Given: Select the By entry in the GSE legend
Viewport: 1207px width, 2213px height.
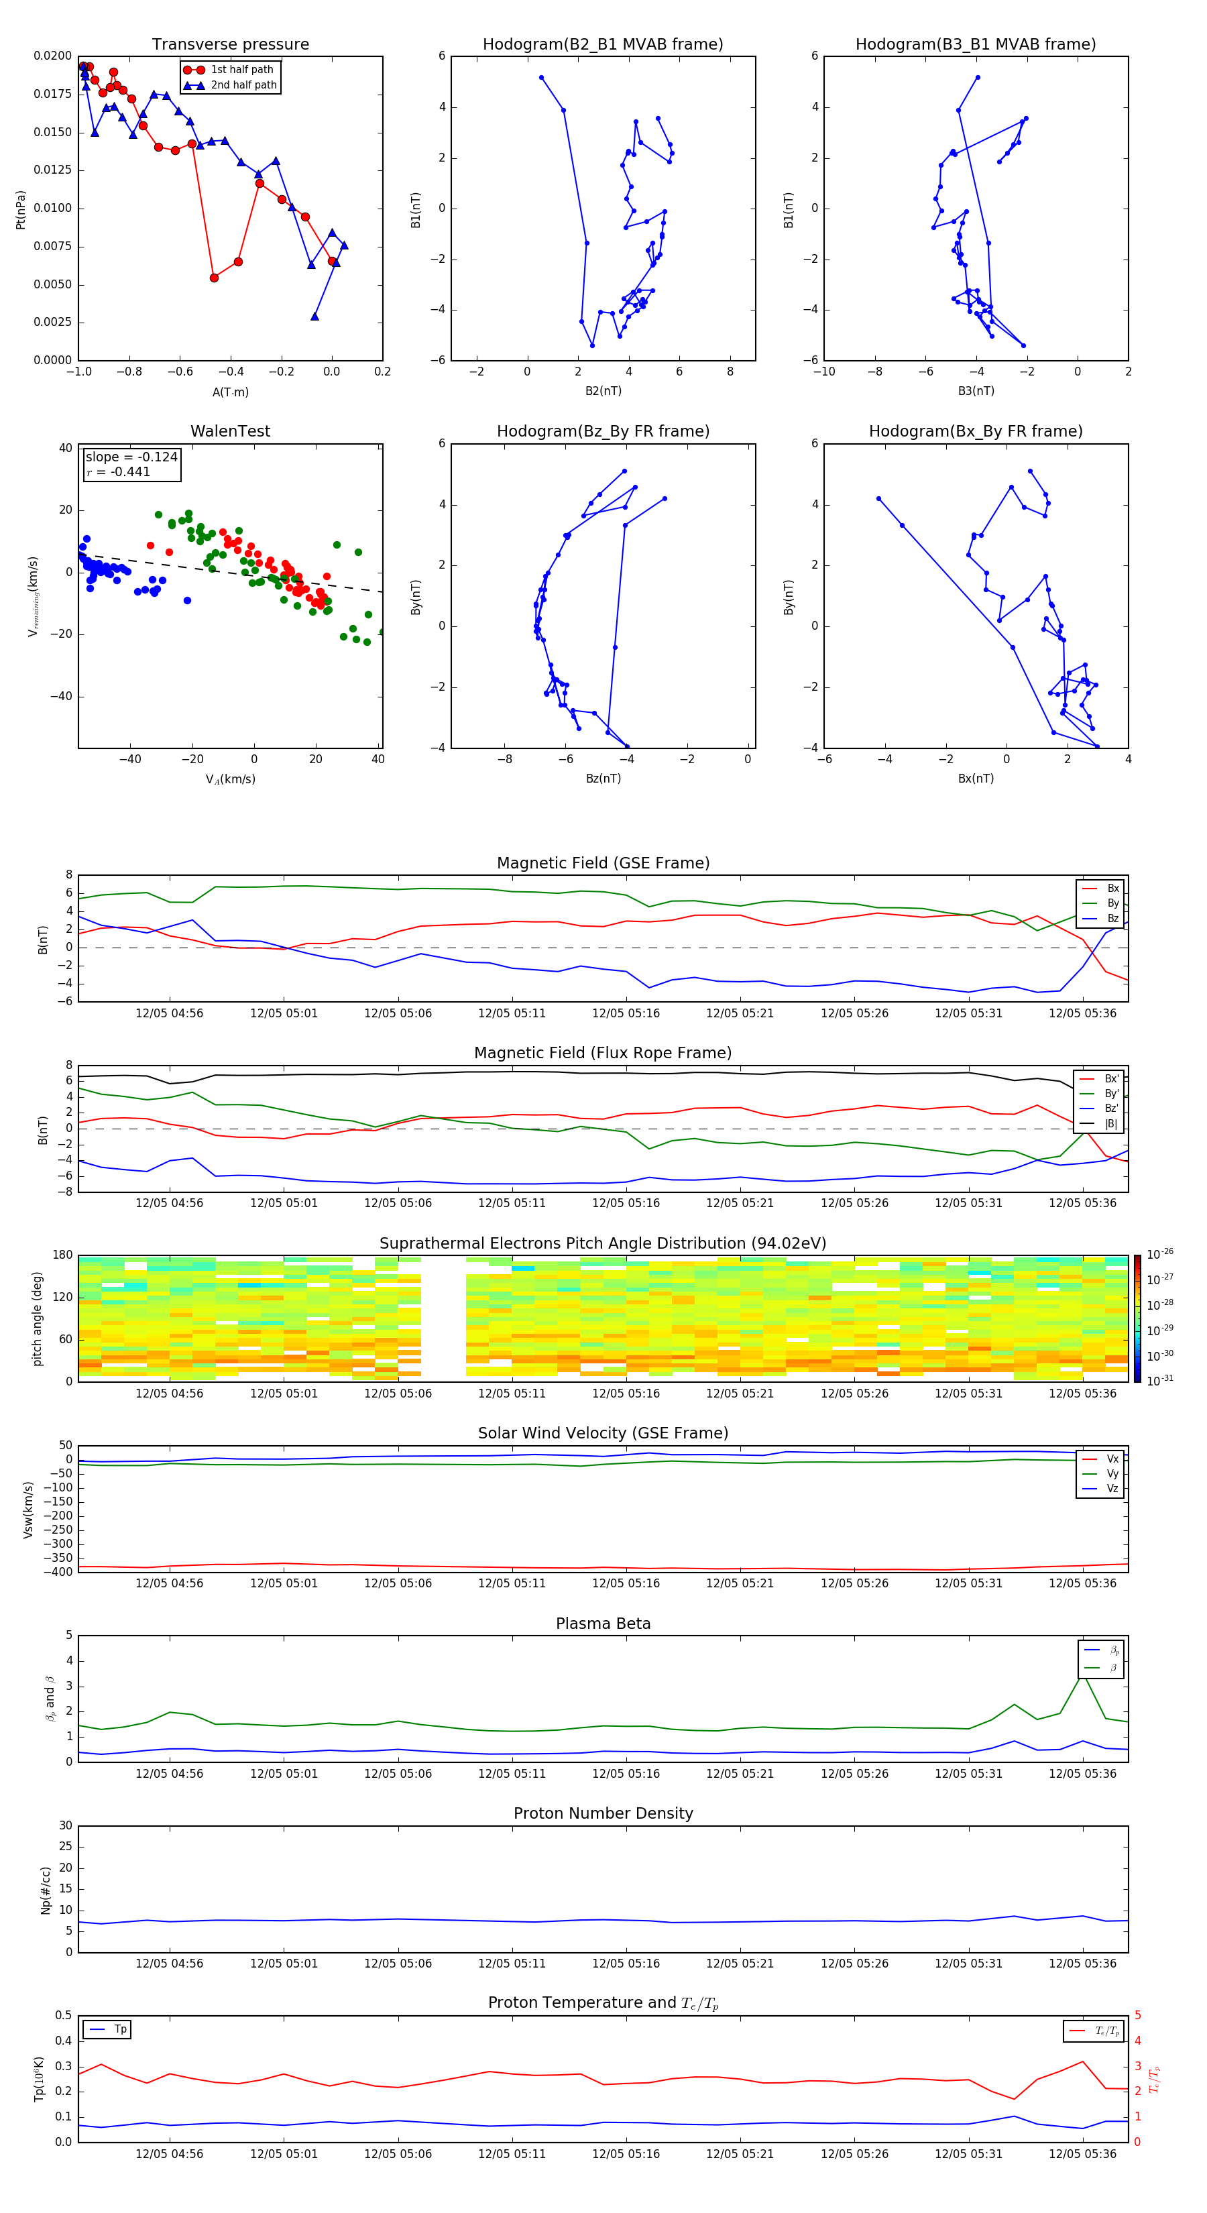Looking at the screenshot, I should [x=1100, y=903].
